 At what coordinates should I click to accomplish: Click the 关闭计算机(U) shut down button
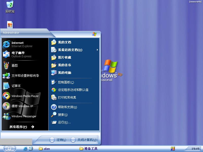pos(84,140)
